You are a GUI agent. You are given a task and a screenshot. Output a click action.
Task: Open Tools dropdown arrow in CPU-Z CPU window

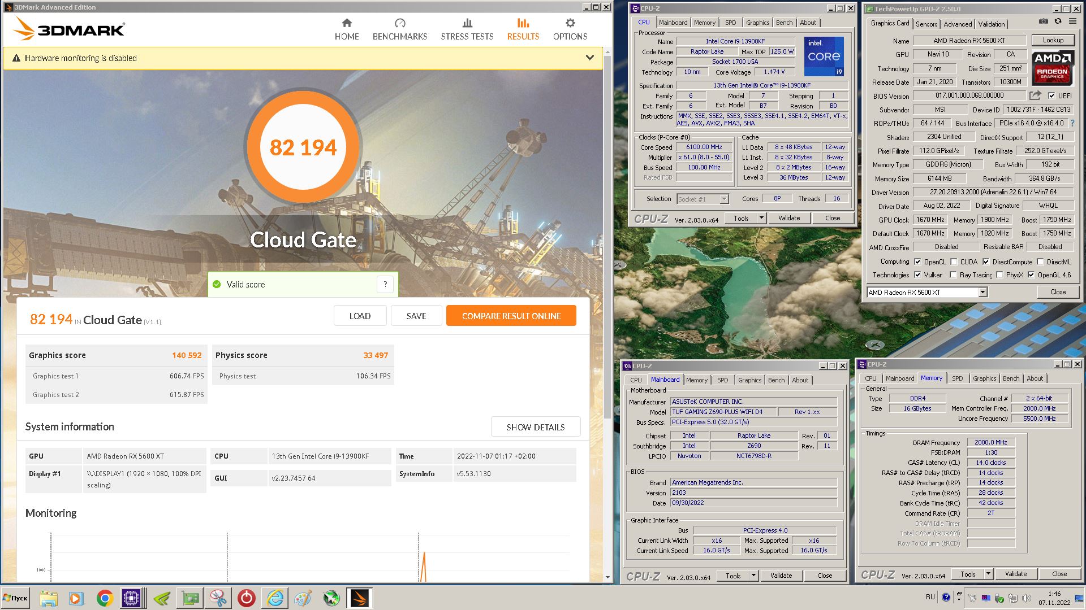[x=761, y=218]
